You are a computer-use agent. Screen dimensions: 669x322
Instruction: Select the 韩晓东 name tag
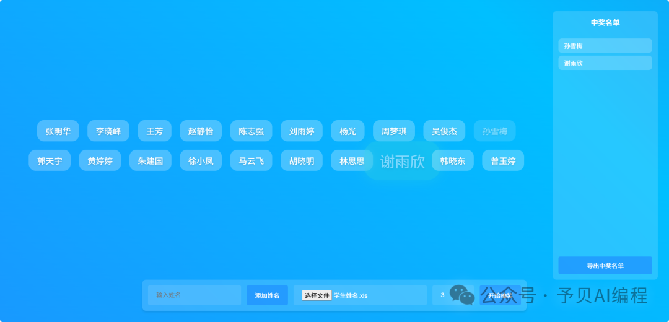pyautogui.click(x=453, y=161)
